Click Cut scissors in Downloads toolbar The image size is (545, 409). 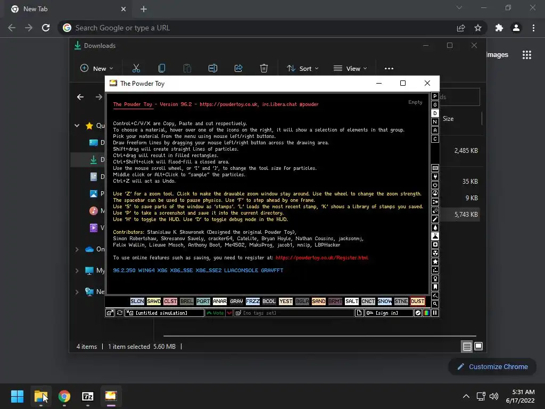tap(136, 69)
